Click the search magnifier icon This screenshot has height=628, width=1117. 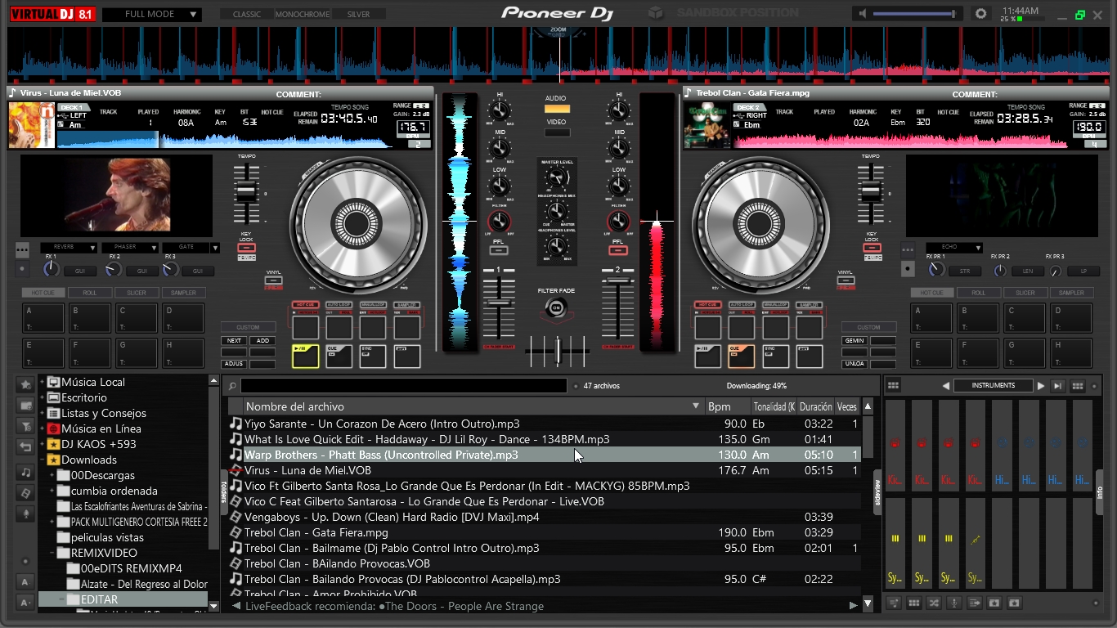coord(233,386)
